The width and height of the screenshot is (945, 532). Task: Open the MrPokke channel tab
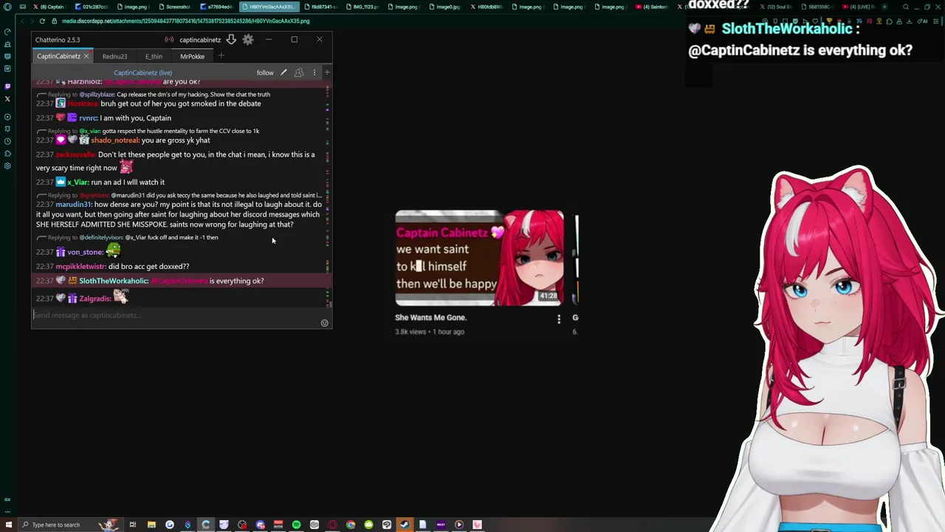[x=192, y=56]
